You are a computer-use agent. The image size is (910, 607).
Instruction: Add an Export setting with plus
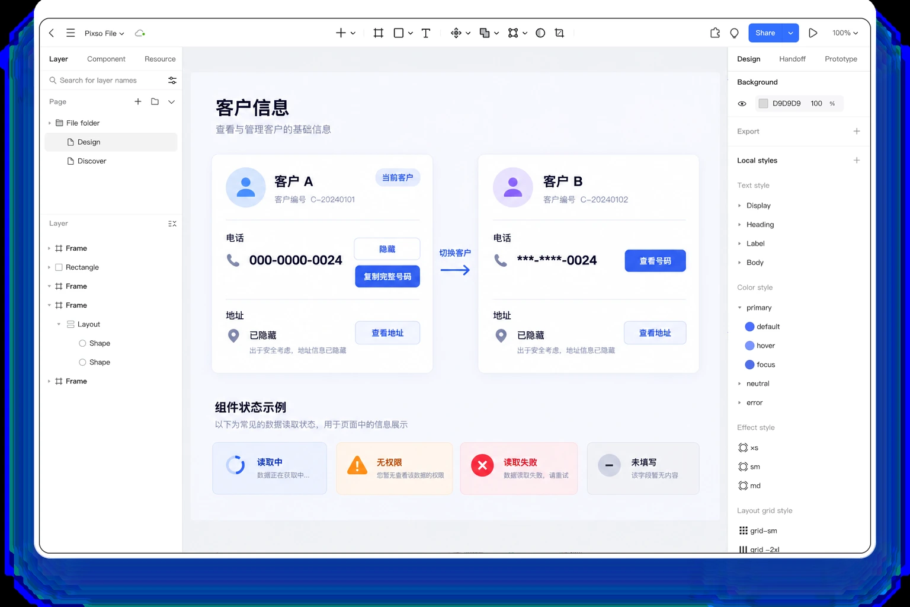[x=857, y=131]
